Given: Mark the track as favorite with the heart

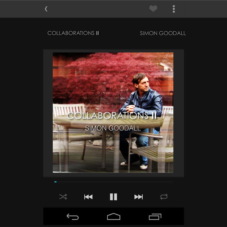Looking at the screenshot, I should click(x=153, y=8).
